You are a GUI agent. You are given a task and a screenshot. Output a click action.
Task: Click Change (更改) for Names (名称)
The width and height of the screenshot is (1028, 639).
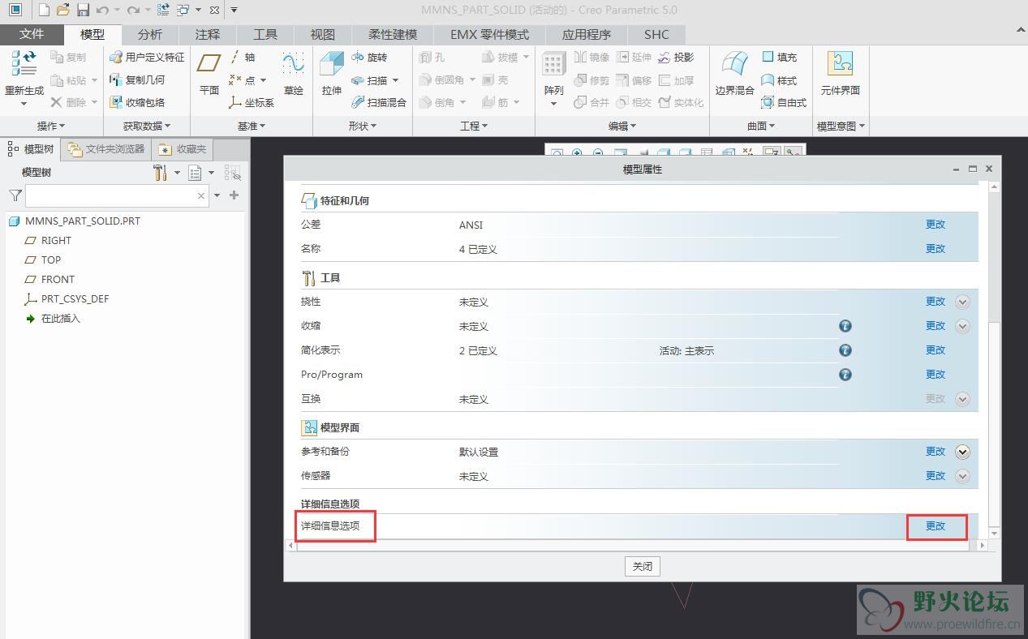click(x=936, y=249)
